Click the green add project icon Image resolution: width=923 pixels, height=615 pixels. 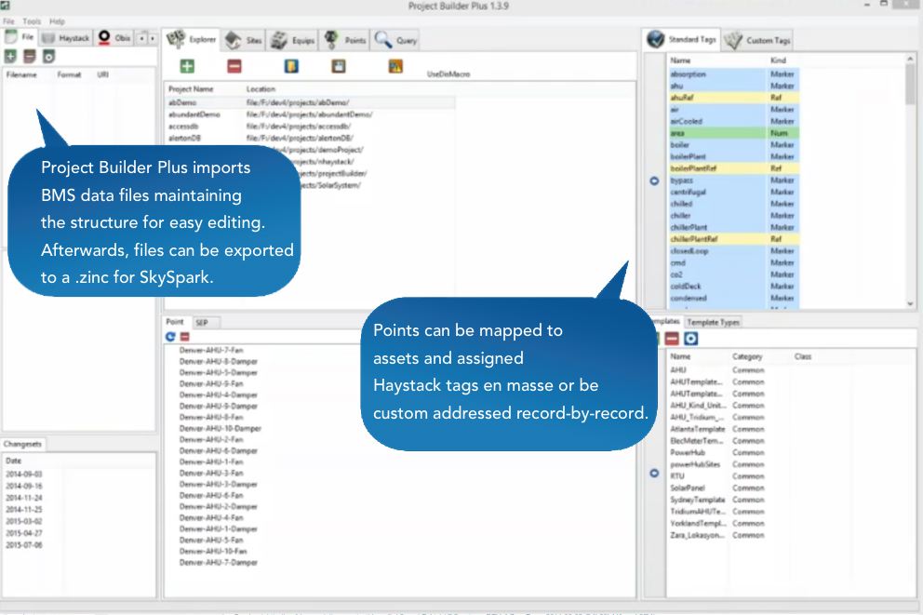click(x=187, y=66)
